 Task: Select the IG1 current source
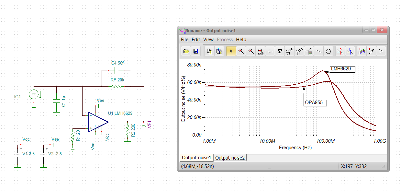pos(33,95)
